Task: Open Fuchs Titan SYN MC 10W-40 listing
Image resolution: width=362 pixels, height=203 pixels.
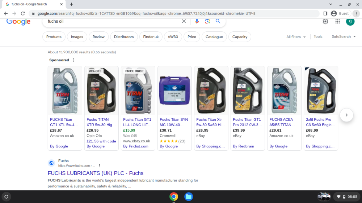Action: tap(174, 122)
